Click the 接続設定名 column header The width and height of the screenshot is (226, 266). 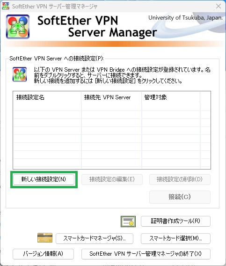point(47,97)
